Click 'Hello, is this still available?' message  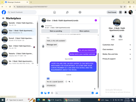56,41
